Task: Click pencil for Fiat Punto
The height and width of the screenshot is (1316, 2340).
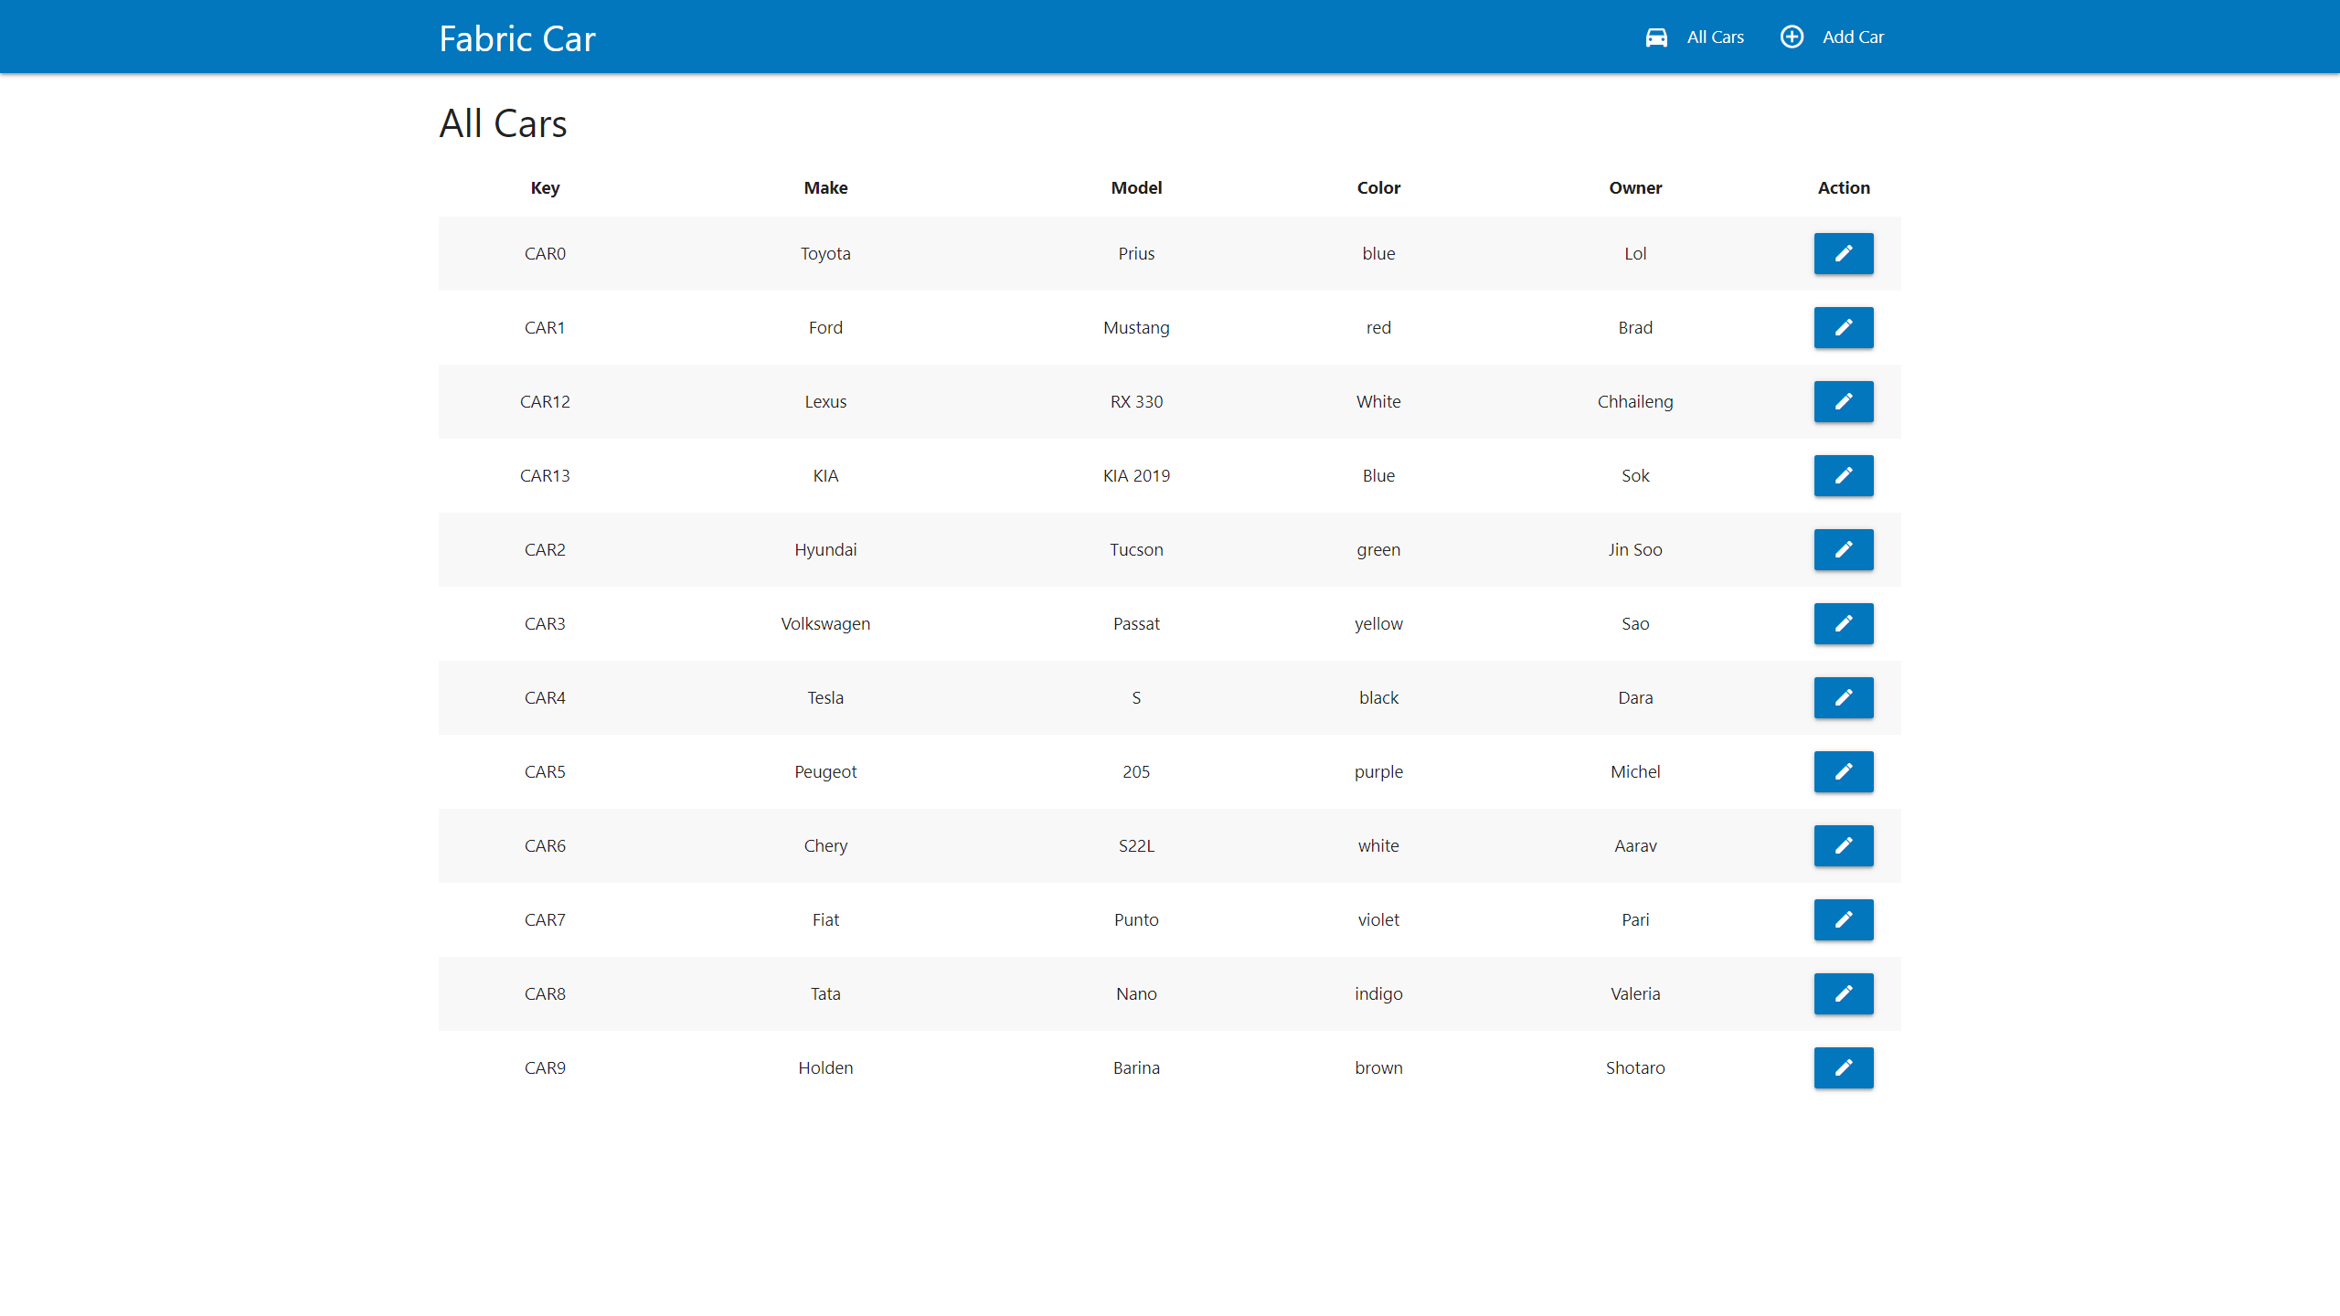Action: (1843, 919)
